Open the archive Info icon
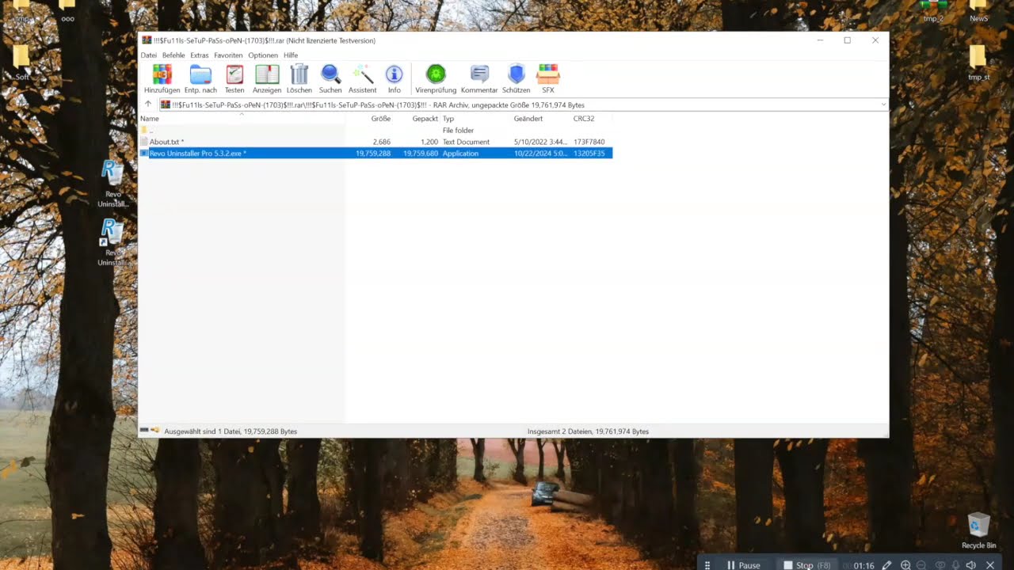Image resolution: width=1014 pixels, height=570 pixels. [394, 74]
